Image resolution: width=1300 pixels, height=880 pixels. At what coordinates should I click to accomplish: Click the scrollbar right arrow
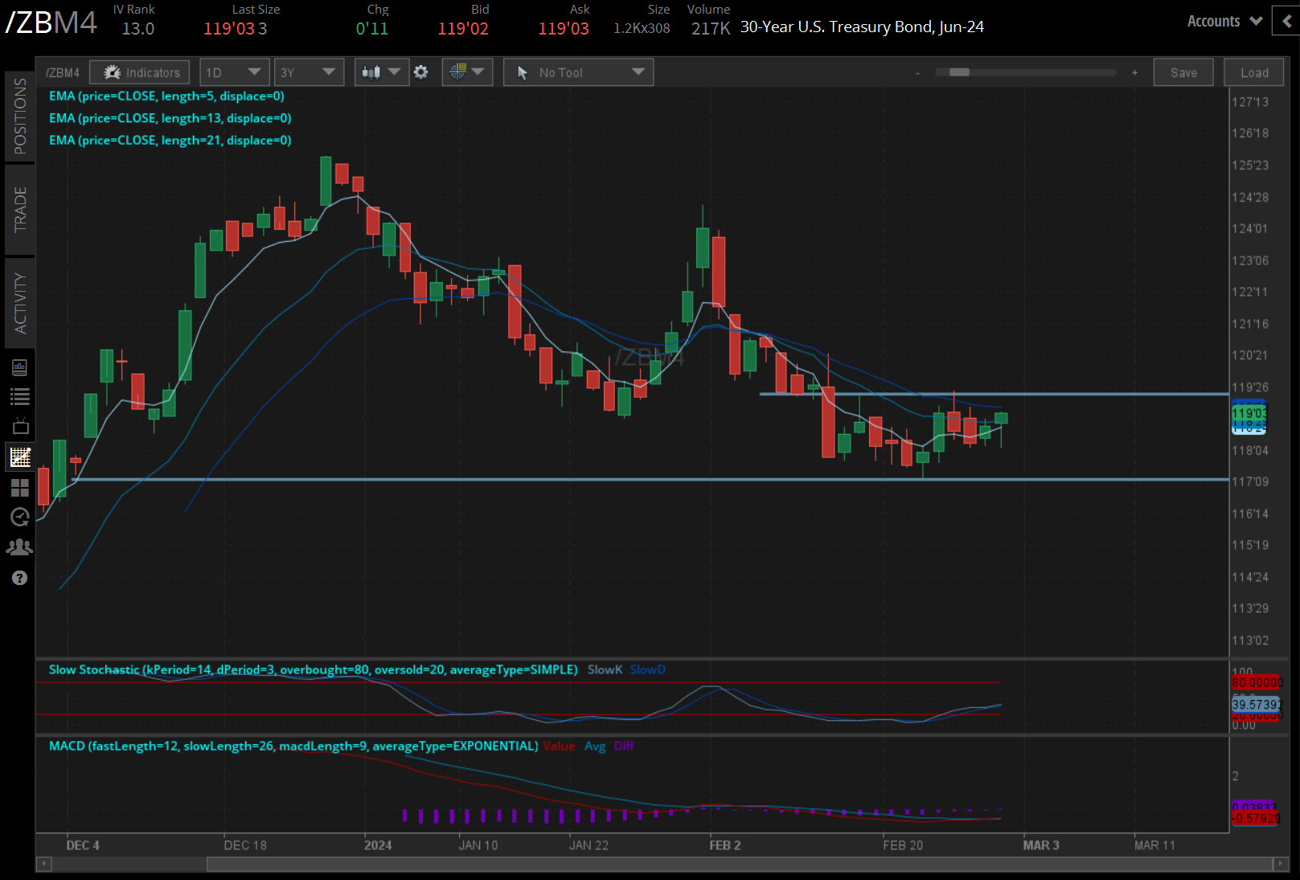point(1281,864)
